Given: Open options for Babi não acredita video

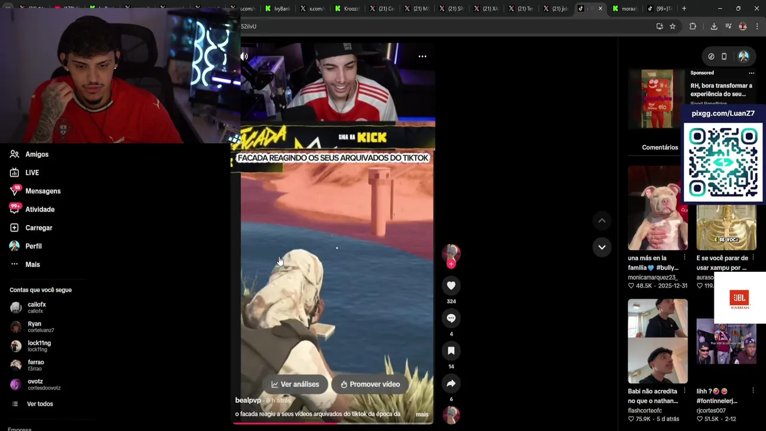Looking at the screenshot, I should [x=685, y=391].
